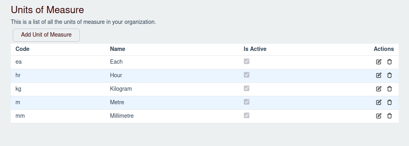This screenshot has height=146, width=409.
Task: Click the edit icon for Metre
Action: pos(378,102)
